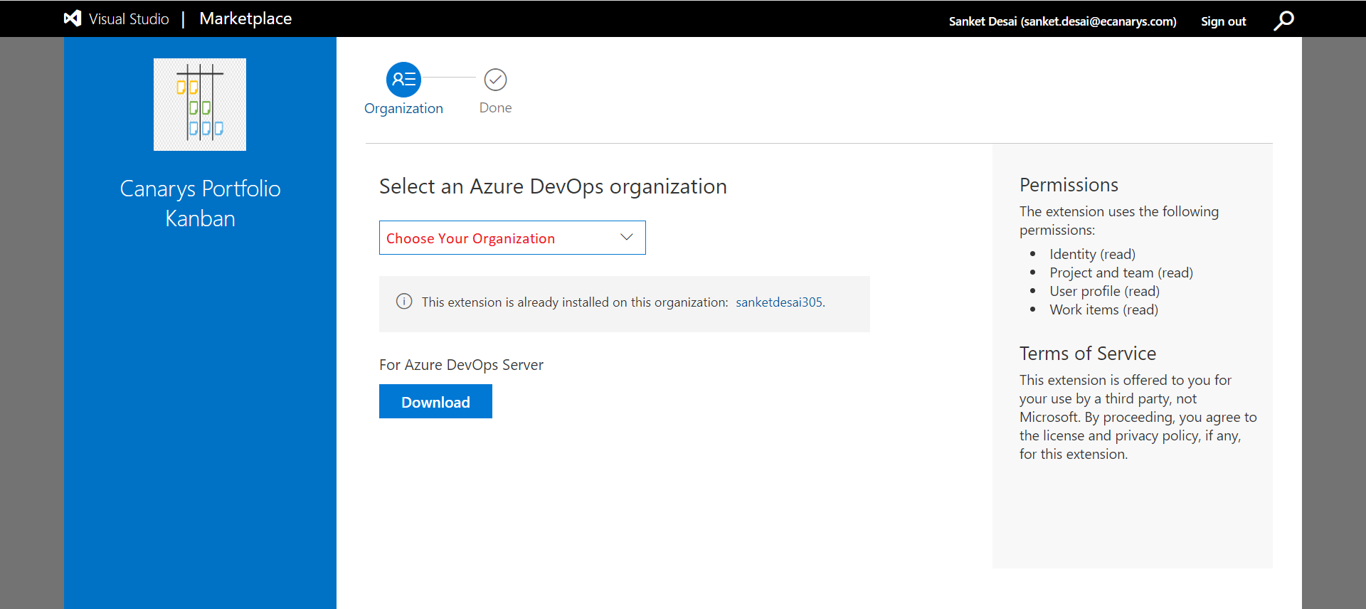
Task: Click the Done step checkmark icon
Action: coord(495,80)
